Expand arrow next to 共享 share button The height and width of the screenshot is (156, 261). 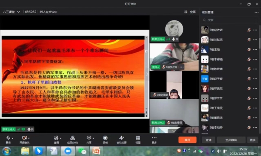[93, 138]
